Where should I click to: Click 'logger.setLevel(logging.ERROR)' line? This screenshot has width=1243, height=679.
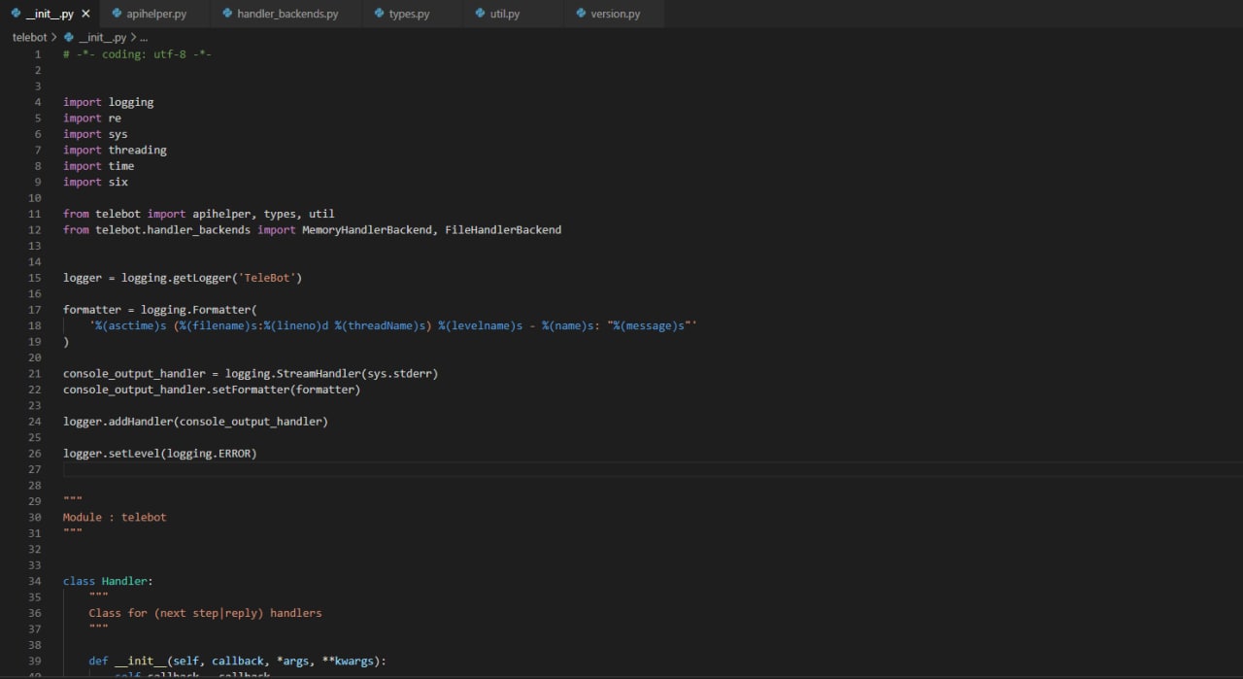point(160,454)
